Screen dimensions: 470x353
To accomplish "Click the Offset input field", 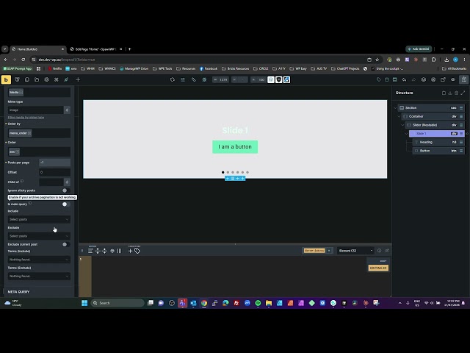I will coord(54,173).
